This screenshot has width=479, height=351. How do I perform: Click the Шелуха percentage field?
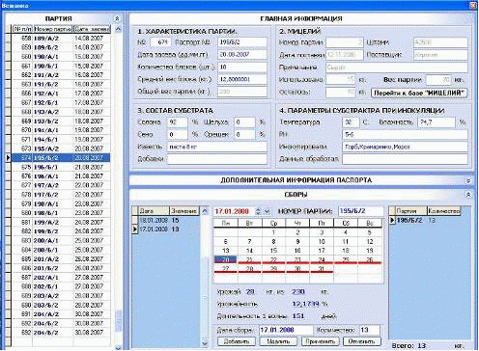click(245, 122)
